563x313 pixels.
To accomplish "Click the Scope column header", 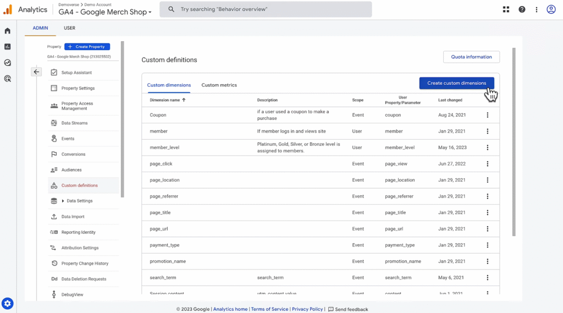I will click(357, 100).
